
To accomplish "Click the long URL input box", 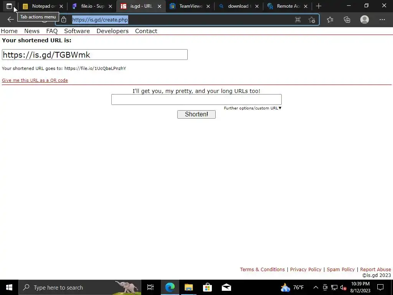I will (196, 99).
